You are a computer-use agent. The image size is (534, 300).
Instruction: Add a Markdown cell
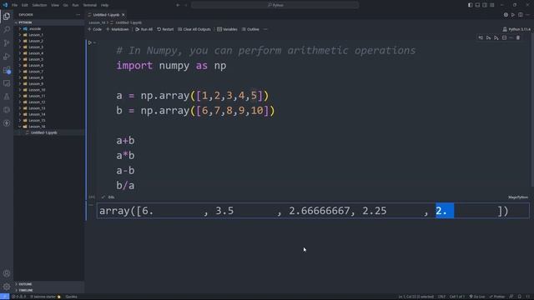pyautogui.click(x=118, y=29)
